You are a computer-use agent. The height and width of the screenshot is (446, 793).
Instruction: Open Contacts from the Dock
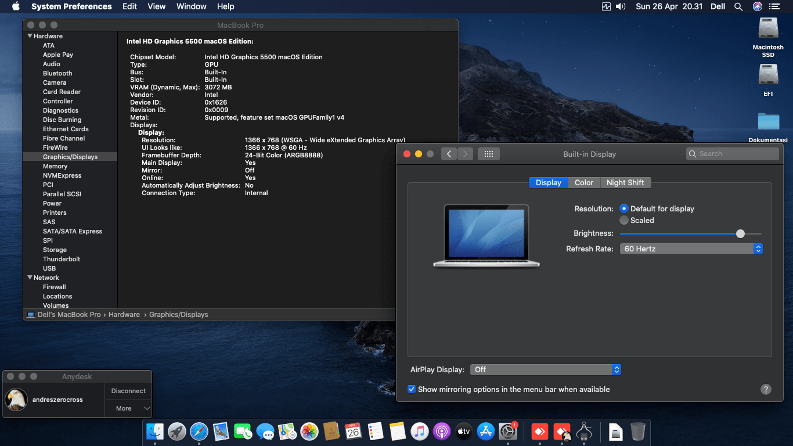click(331, 431)
